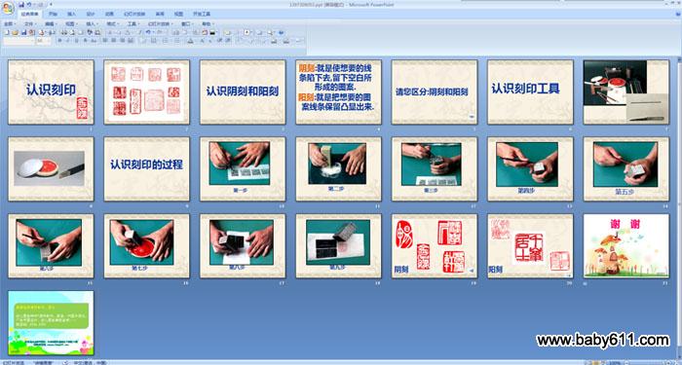Screen dimensions: 682x365
Task: Click New blank document icon in classic toolbar
Action: pos(7,32)
